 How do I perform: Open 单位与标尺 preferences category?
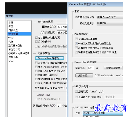pyautogui.click(x=14, y=49)
